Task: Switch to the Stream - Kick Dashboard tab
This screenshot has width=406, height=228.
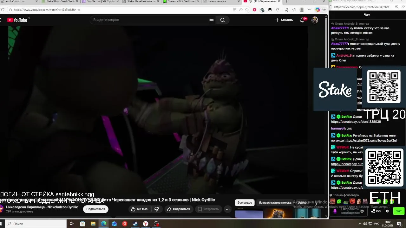Action: 181,2
